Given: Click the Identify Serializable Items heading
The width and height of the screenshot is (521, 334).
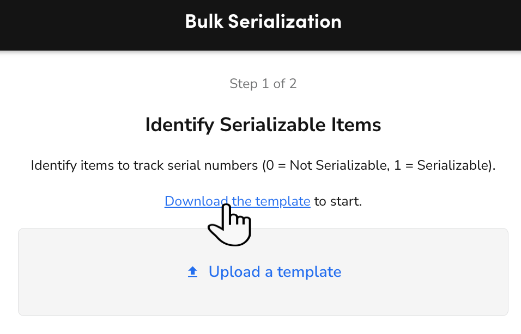Looking at the screenshot, I should (x=263, y=125).
